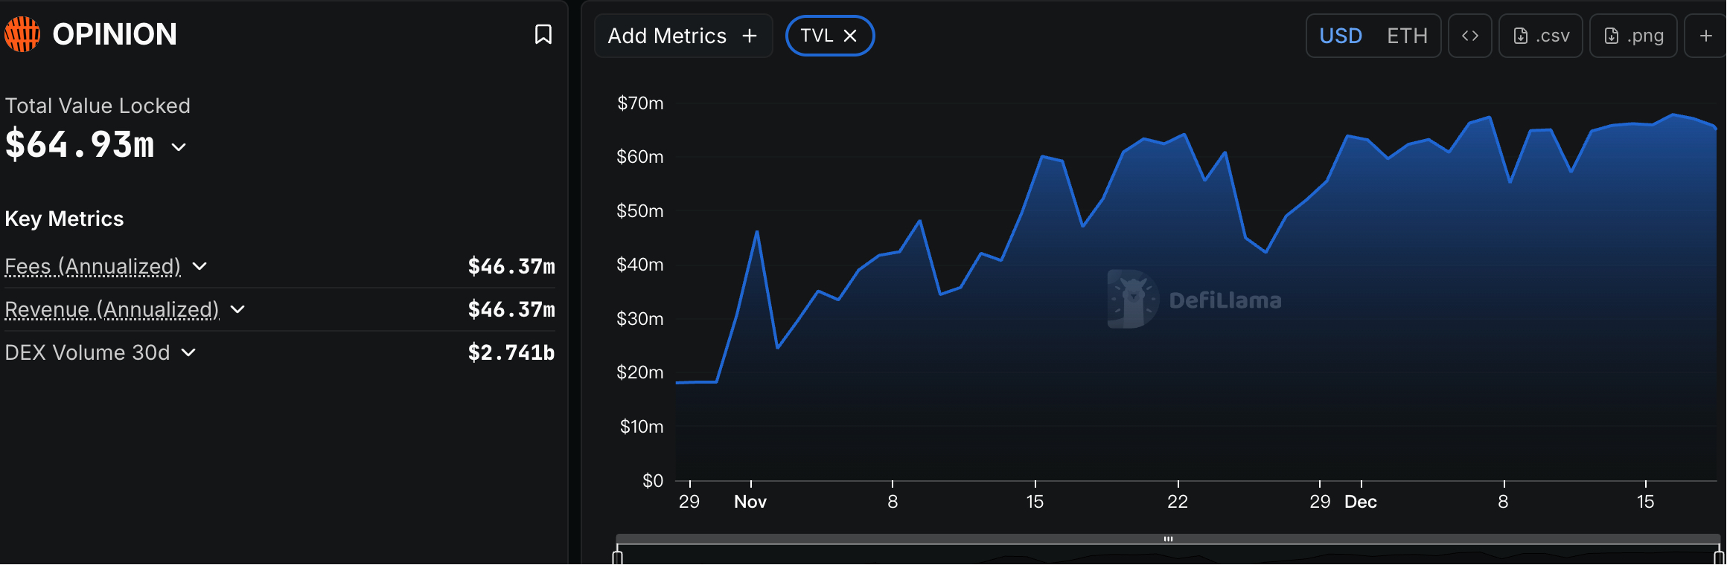Open the embed code icon
Viewport: 1727px width, 565px height.
[x=1469, y=36]
